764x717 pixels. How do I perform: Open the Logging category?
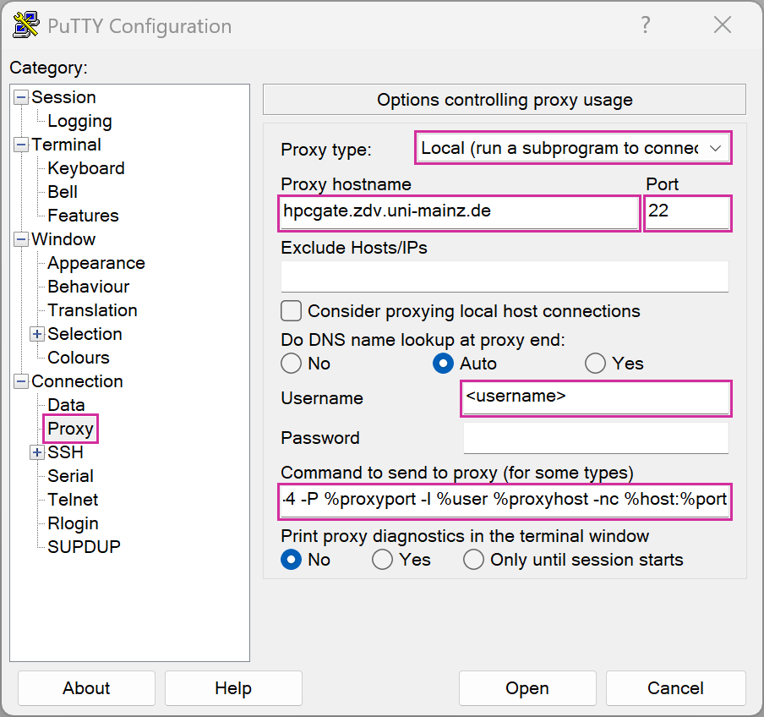coord(79,121)
